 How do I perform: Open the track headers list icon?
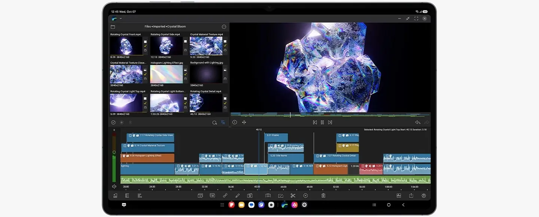coord(127,195)
